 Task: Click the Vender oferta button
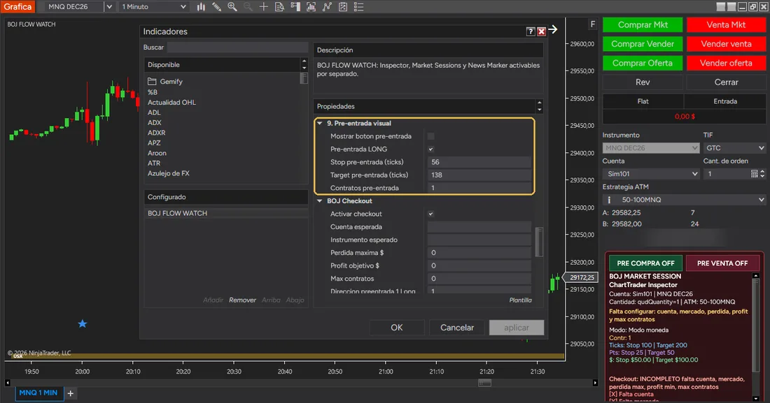[726, 63]
